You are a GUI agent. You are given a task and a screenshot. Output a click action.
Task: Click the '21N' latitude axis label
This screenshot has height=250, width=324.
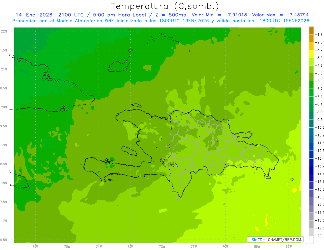pyautogui.click(x=4, y=69)
